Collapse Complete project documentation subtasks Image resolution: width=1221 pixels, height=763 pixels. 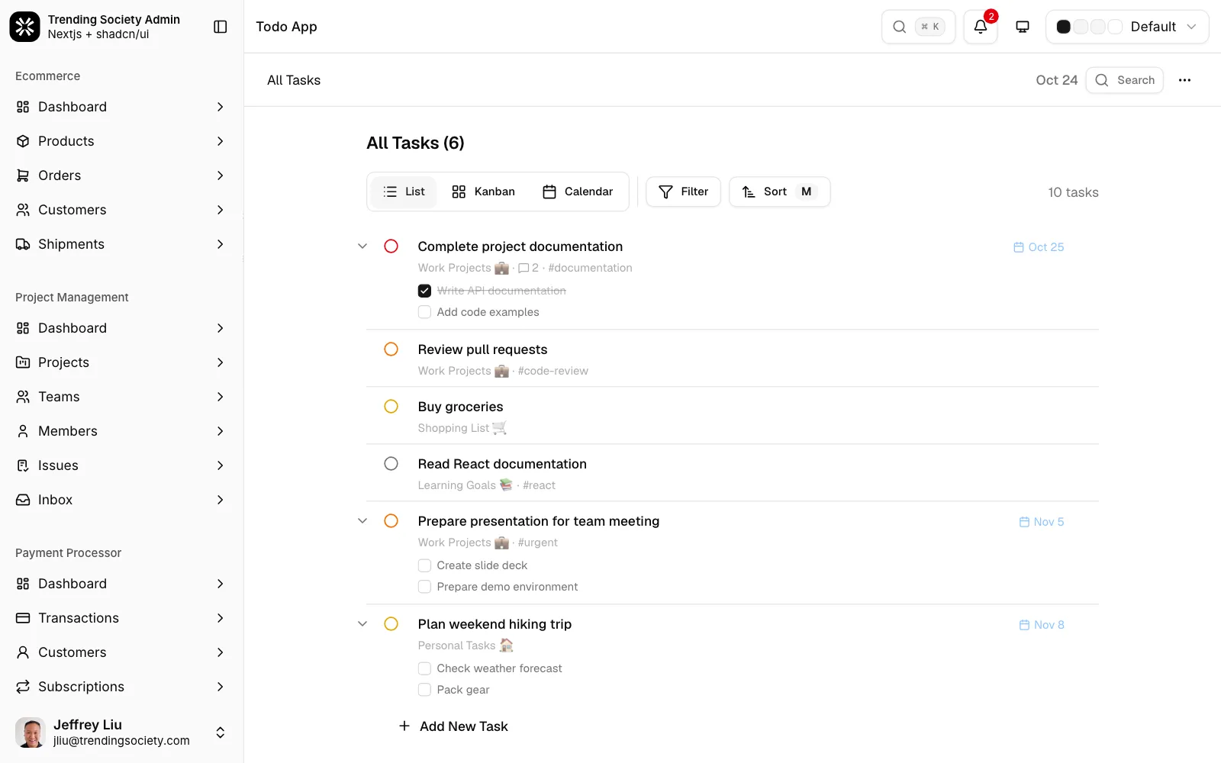(x=362, y=246)
